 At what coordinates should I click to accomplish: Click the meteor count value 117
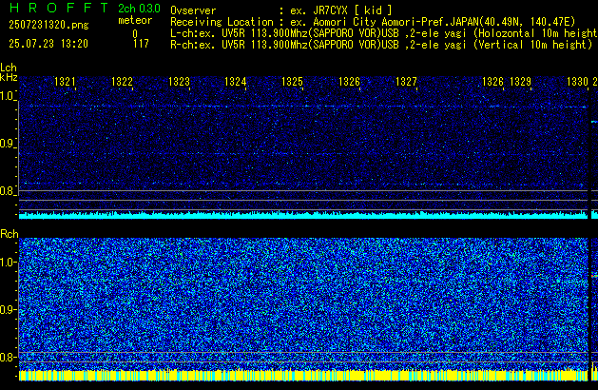pos(141,44)
